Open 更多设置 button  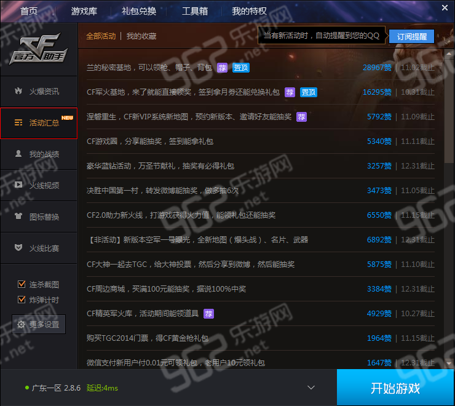click(x=39, y=324)
